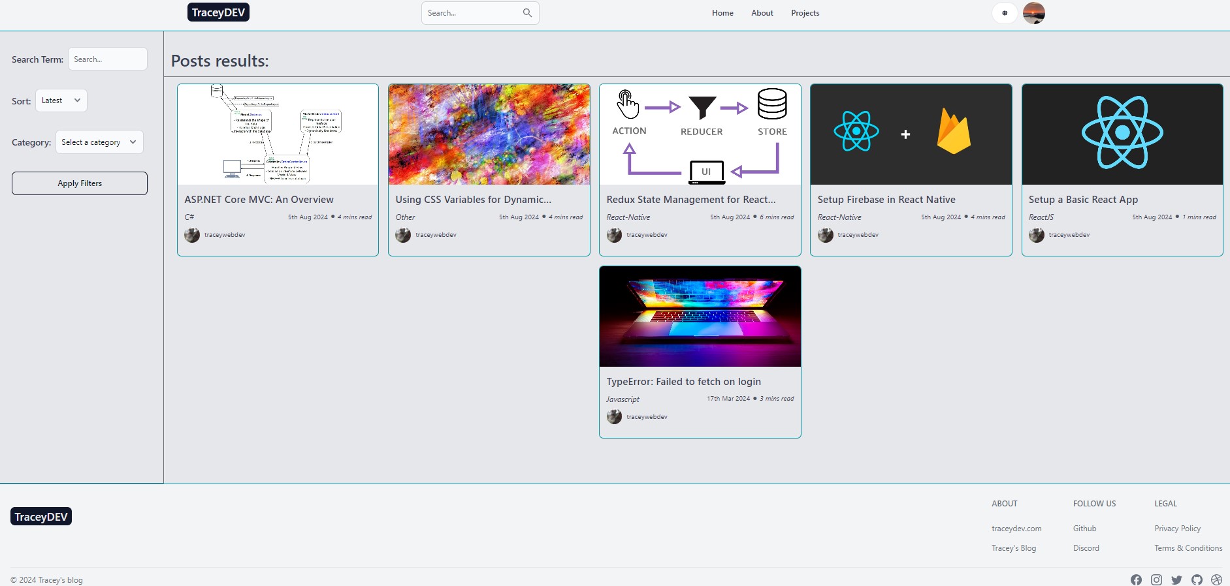This screenshot has height=586, width=1230.
Task: Open the Discord link in footer
Action: 1086,548
